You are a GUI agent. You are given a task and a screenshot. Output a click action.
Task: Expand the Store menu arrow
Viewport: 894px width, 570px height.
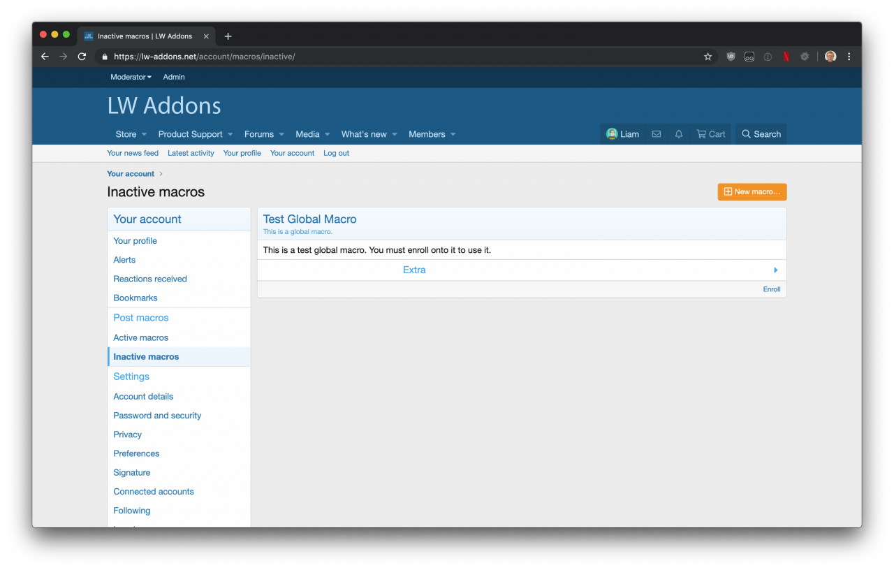click(x=144, y=134)
